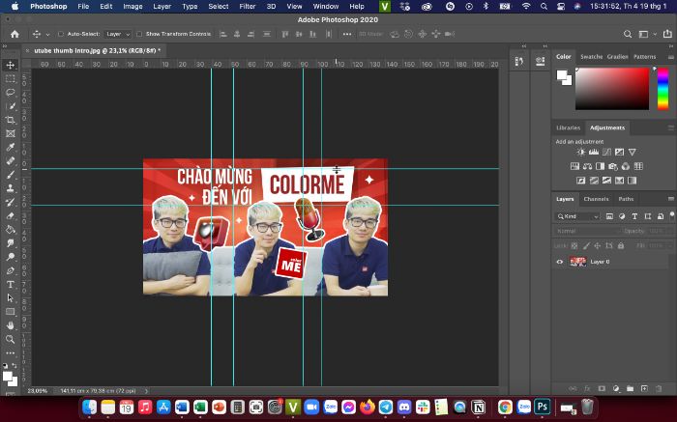
Task: Toggle the pixel layers filter
Action: (x=609, y=216)
